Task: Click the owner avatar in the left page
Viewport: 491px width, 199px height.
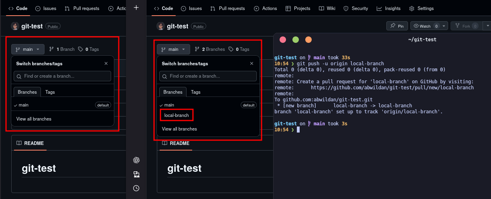Action: 15,26
